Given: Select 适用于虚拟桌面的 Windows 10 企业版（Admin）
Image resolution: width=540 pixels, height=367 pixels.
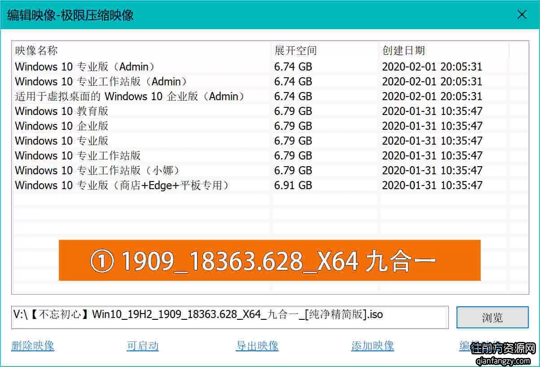Looking at the screenshot, I should [130, 96].
